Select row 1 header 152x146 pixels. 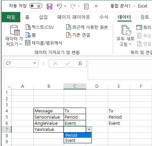pyautogui.click(x=7, y=93)
